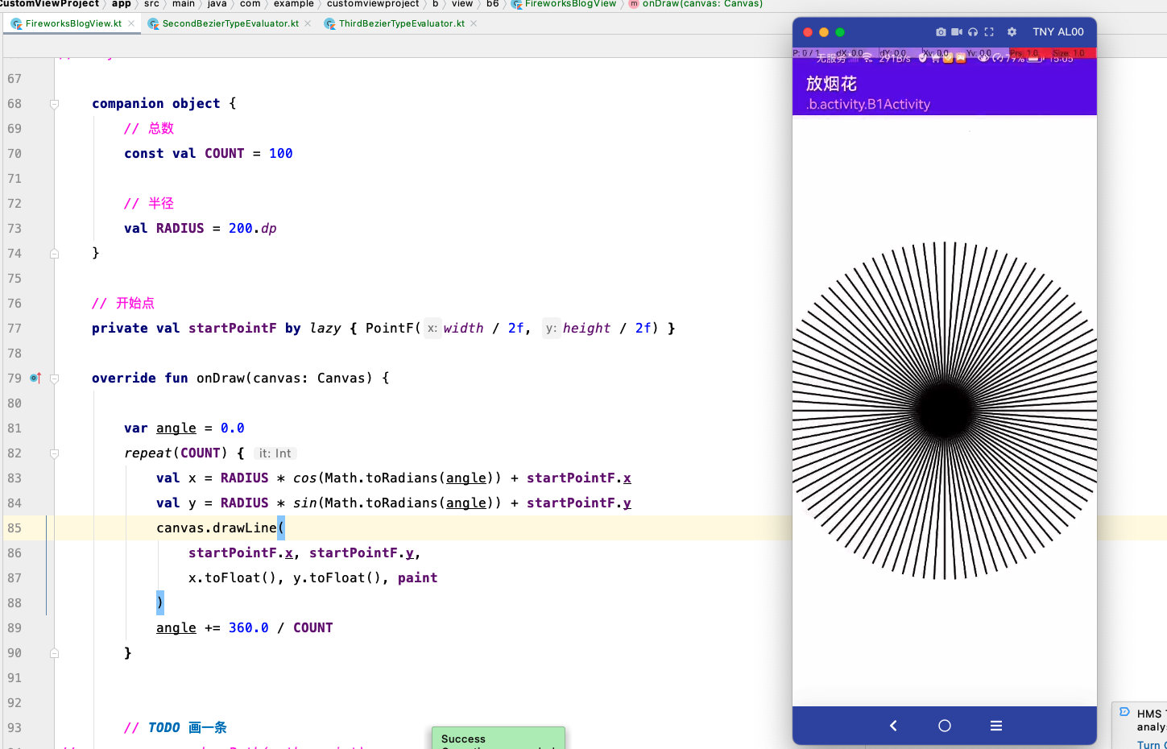
Task: Click the onDraw(canvas: Canvas) breadcrumb
Action: (702, 4)
